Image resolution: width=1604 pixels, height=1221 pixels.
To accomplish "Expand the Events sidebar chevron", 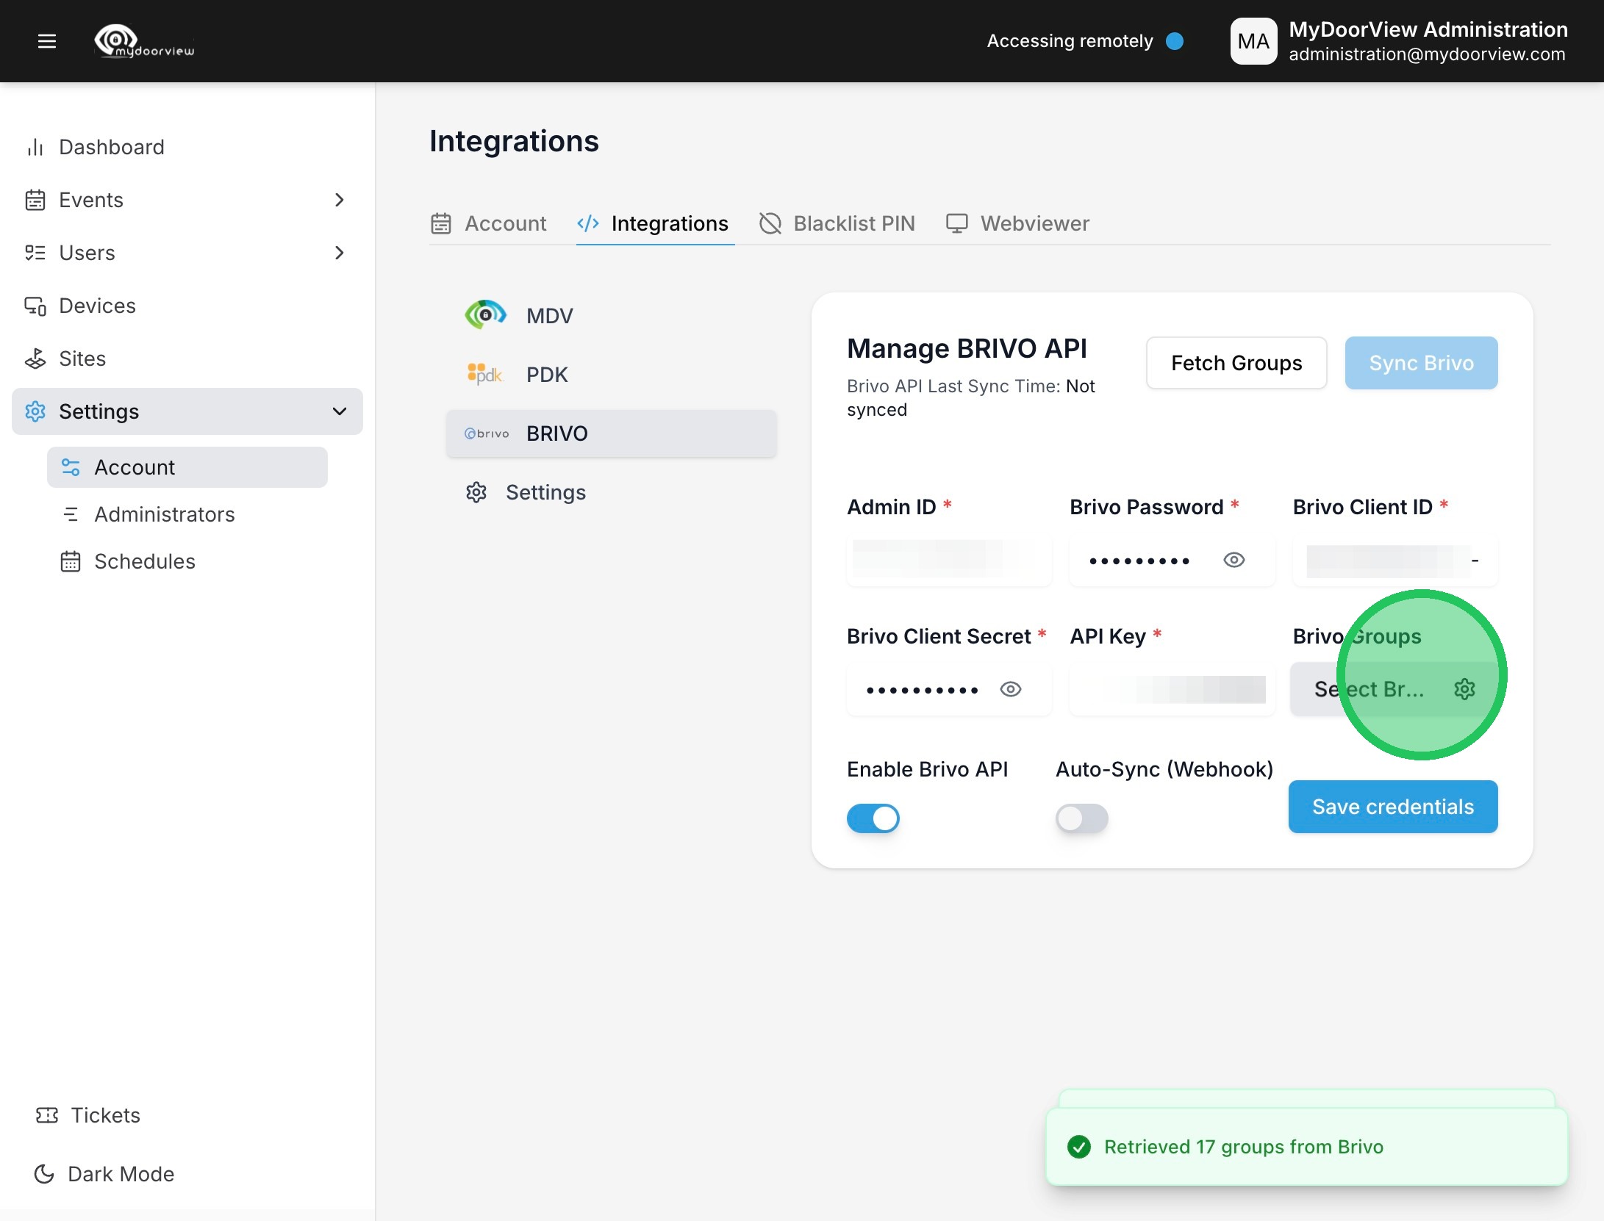I will (x=339, y=200).
